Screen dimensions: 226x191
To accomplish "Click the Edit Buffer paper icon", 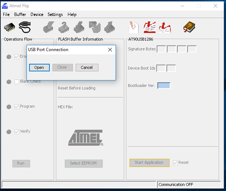I will click(134, 27).
